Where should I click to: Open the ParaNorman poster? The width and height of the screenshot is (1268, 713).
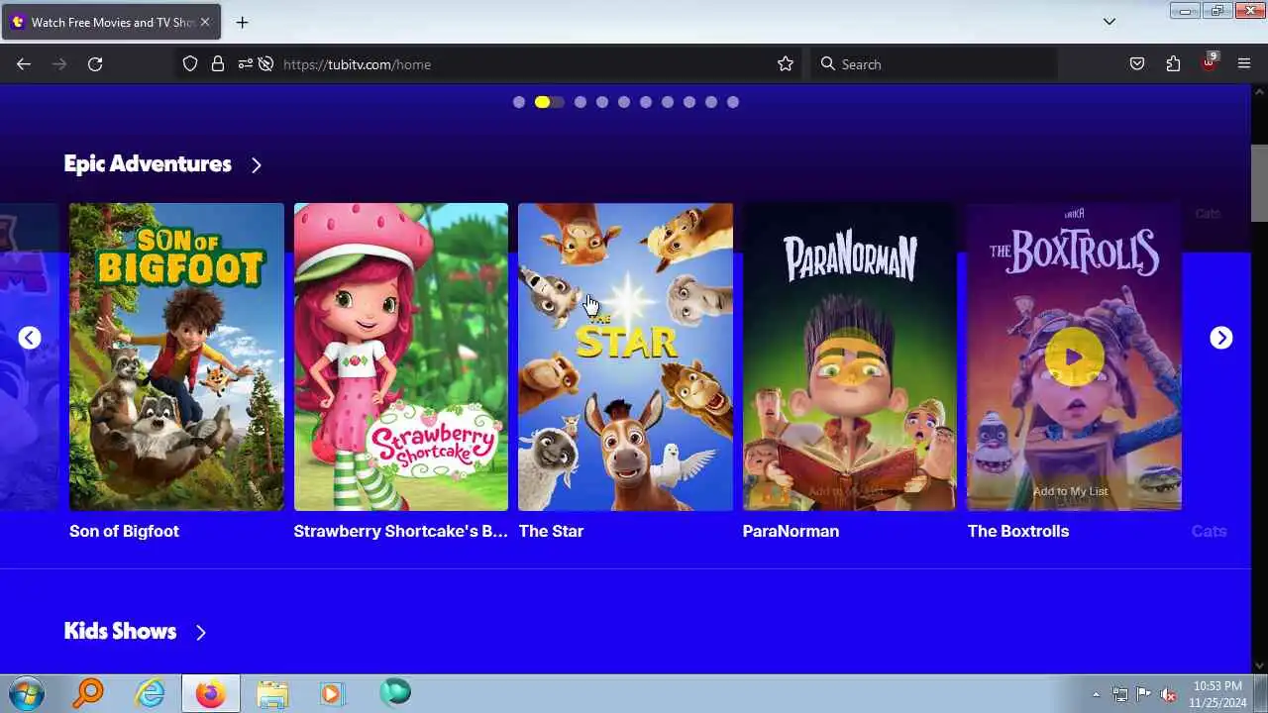click(x=850, y=356)
